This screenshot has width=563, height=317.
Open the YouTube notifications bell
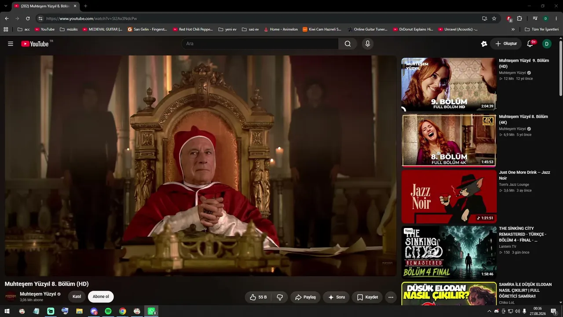[530, 44]
